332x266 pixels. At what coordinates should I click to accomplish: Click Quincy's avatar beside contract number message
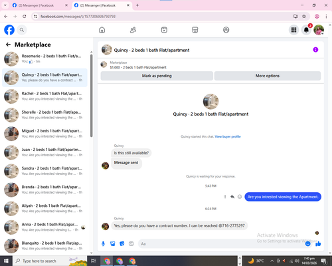(x=105, y=226)
